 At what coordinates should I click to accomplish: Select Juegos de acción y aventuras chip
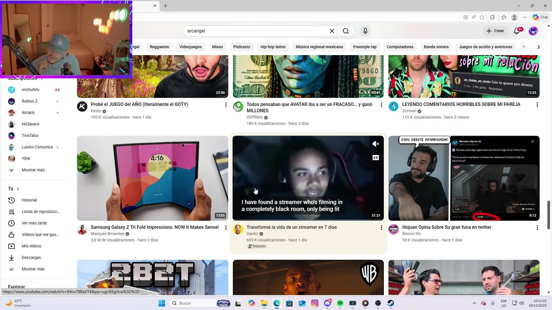click(x=486, y=47)
